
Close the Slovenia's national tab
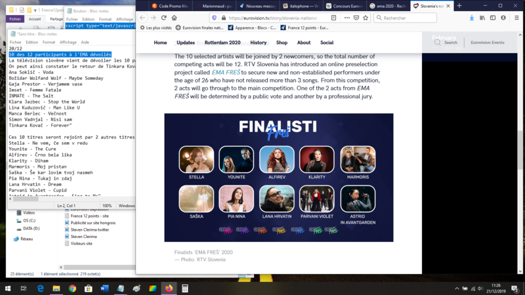(x=448, y=6)
